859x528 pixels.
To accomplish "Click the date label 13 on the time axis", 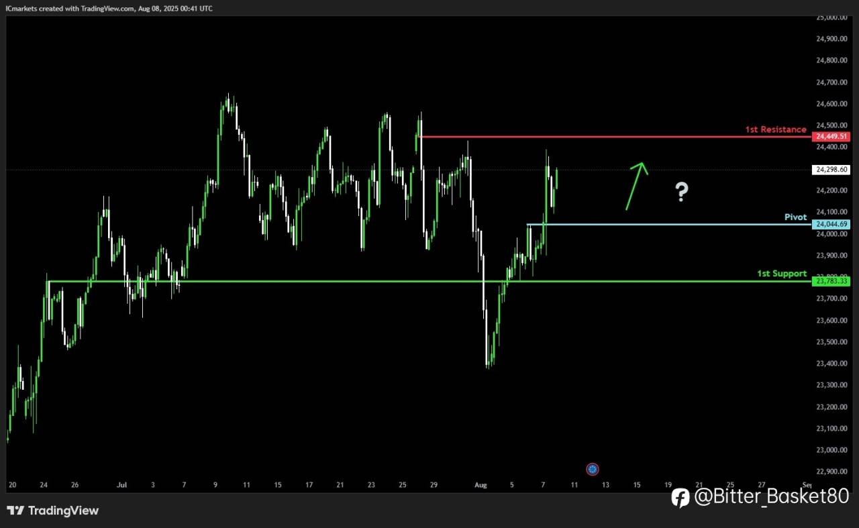I will pos(605,484).
